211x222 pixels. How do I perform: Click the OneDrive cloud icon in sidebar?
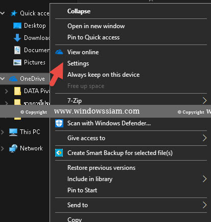click(x=13, y=79)
